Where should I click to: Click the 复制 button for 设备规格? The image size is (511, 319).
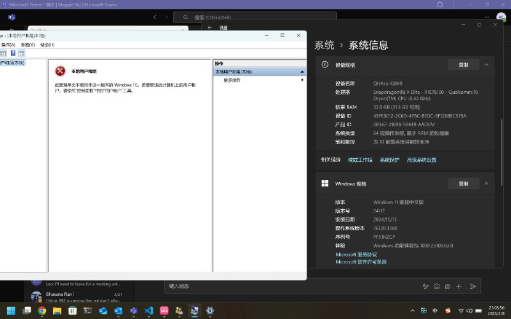pos(464,65)
